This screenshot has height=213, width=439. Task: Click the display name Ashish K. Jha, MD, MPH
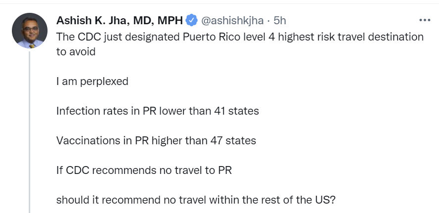[120, 20]
